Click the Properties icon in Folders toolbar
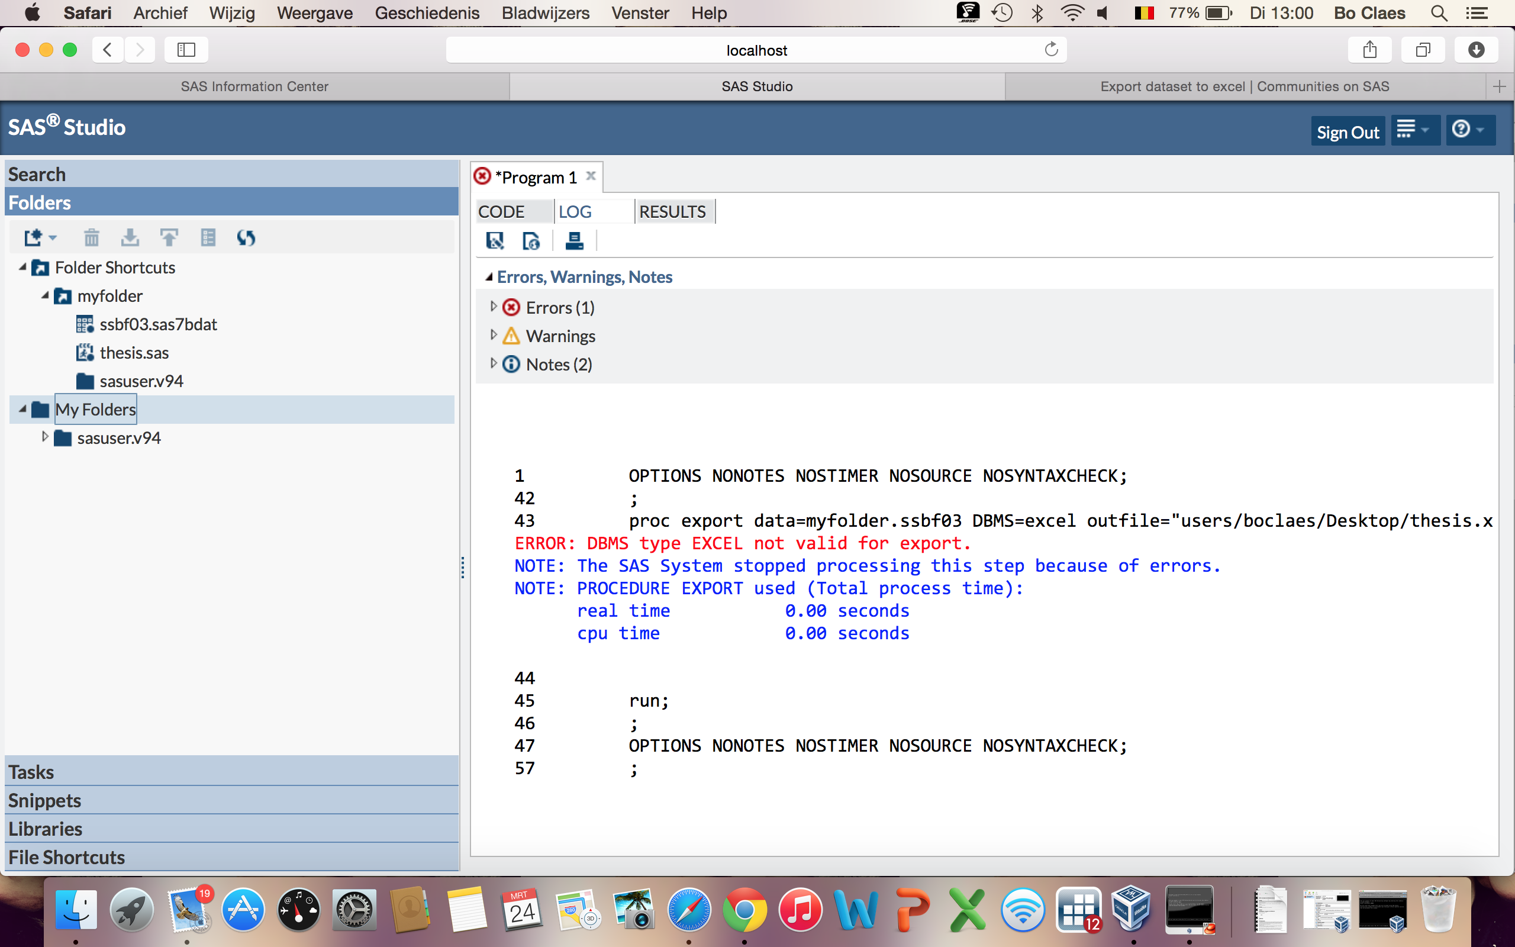The image size is (1515, 947). pos(208,238)
